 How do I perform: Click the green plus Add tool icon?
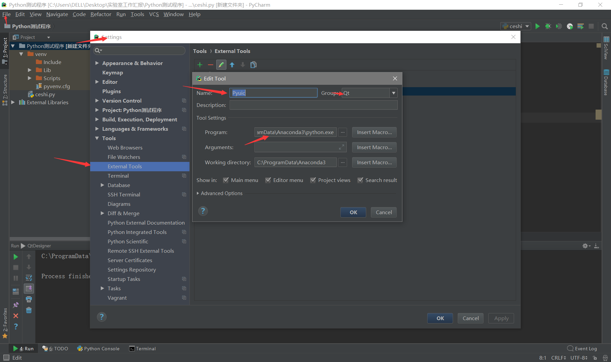coord(200,65)
